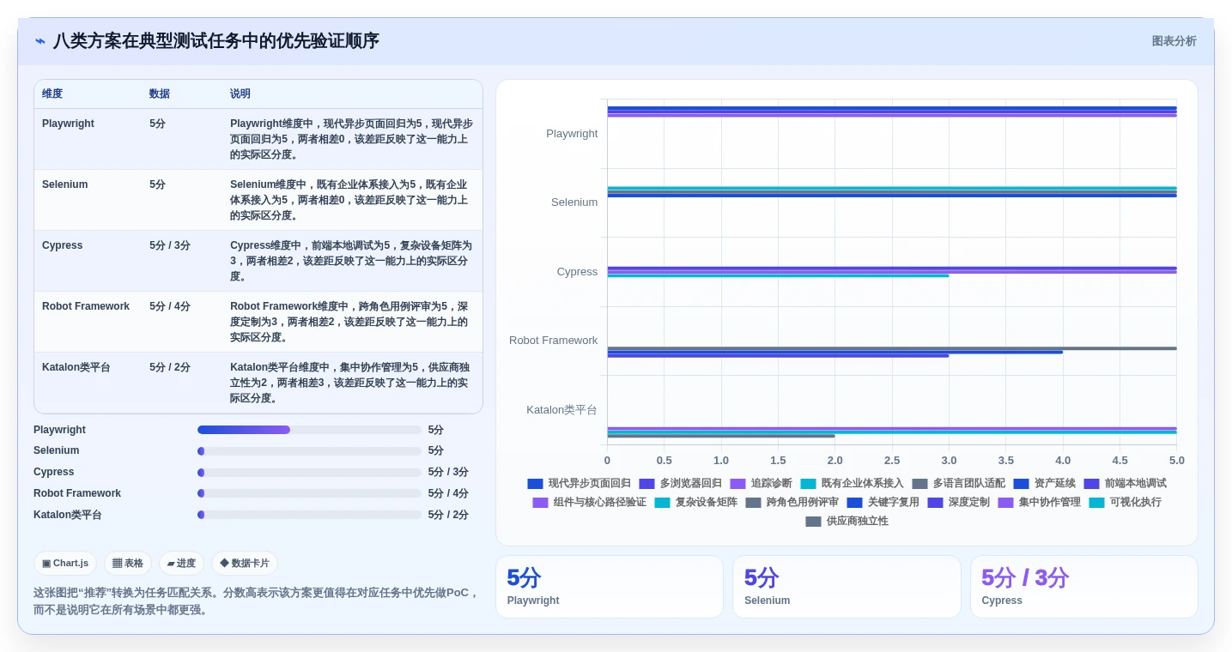Click the 5分 / 2分 value in the table
1232x652 pixels.
click(170, 367)
